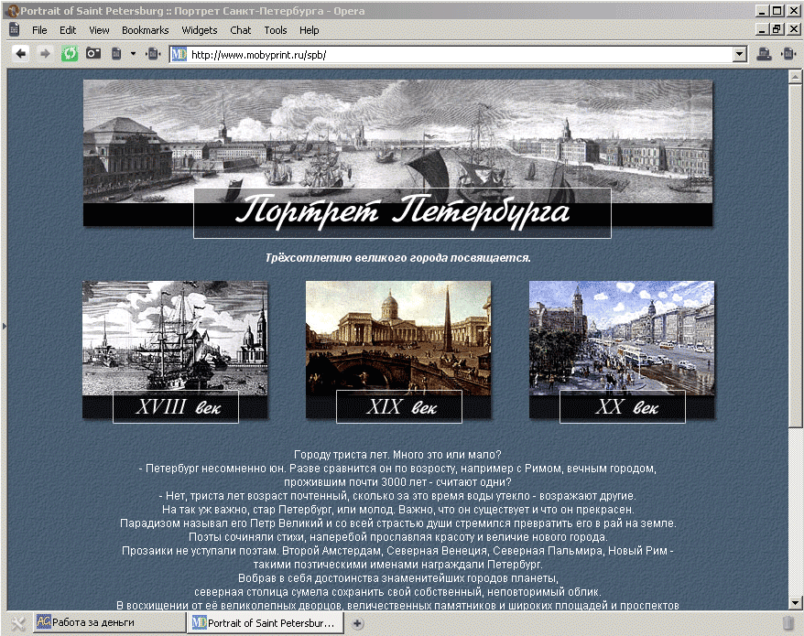Click the line 'такими поэтическими именами награждали Петербург.'
804x636 pixels.
click(398, 565)
